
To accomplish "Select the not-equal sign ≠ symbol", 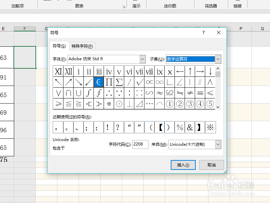I will click(190, 93).
